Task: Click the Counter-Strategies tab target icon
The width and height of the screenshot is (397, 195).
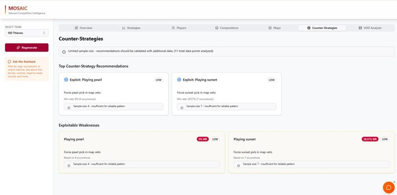Action: [309, 28]
